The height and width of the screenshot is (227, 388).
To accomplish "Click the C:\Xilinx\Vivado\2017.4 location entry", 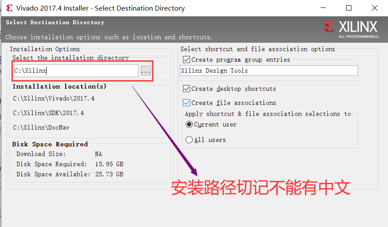I will [54, 98].
